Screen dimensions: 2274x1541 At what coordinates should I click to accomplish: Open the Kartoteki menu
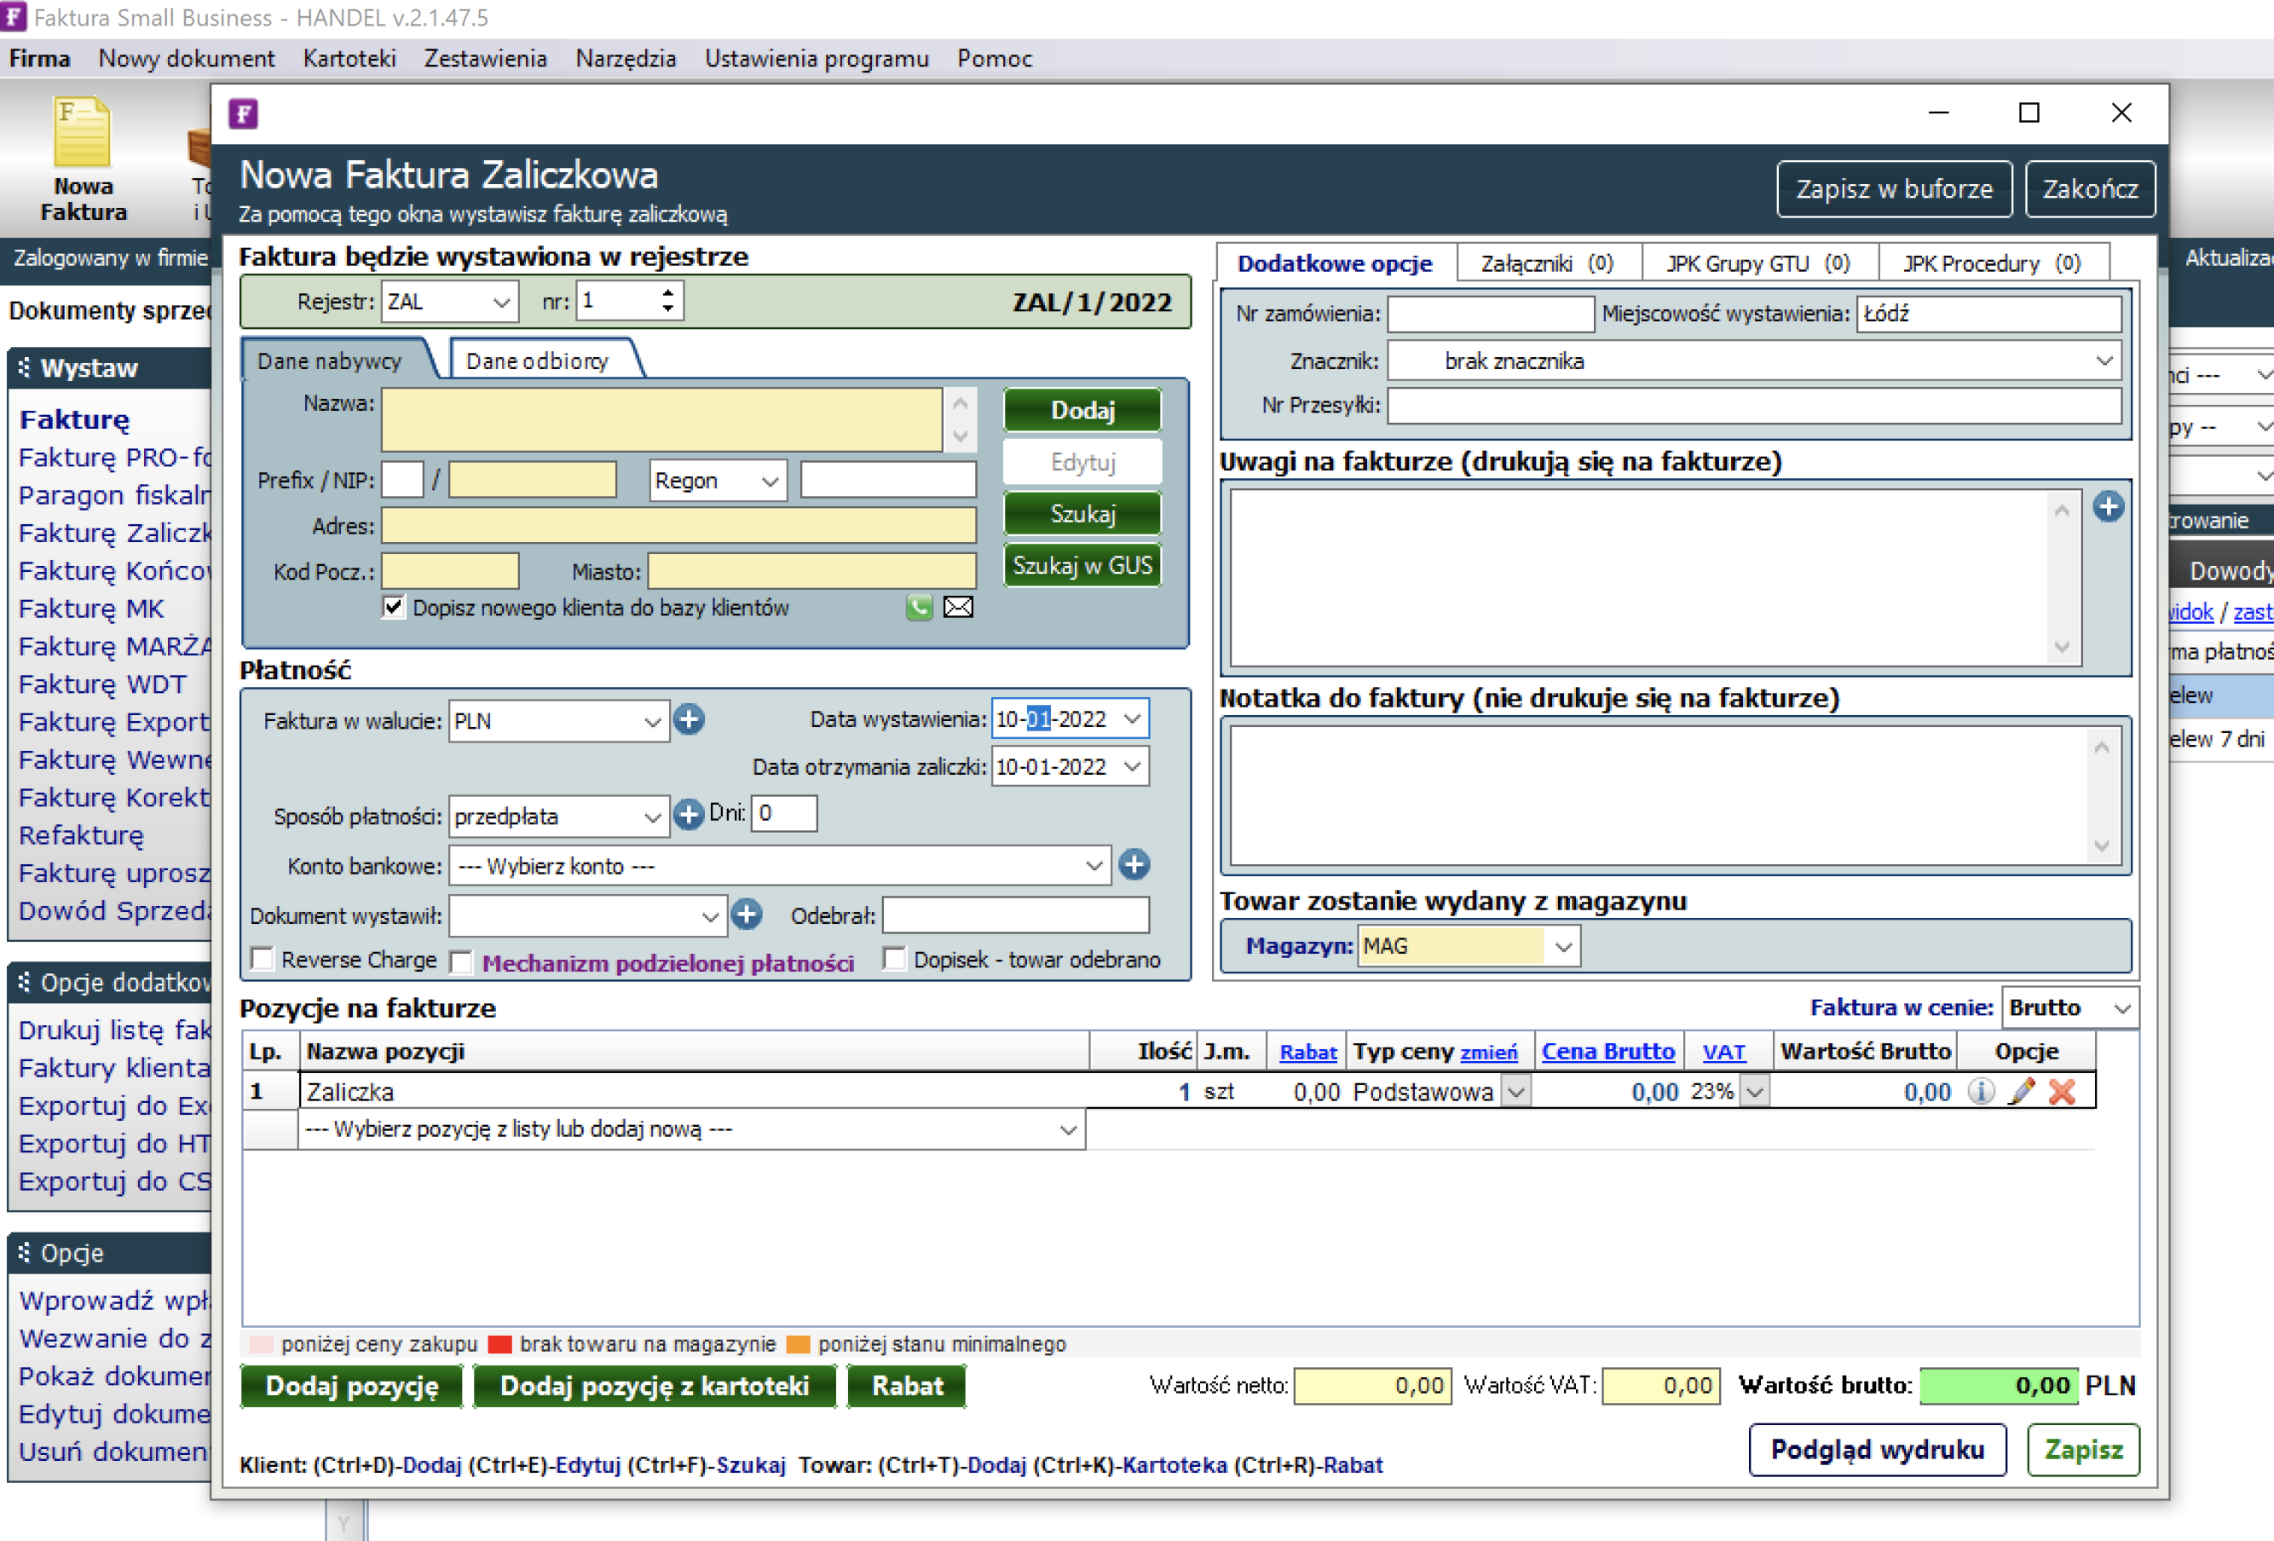pyautogui.click(x=349, y=59)
